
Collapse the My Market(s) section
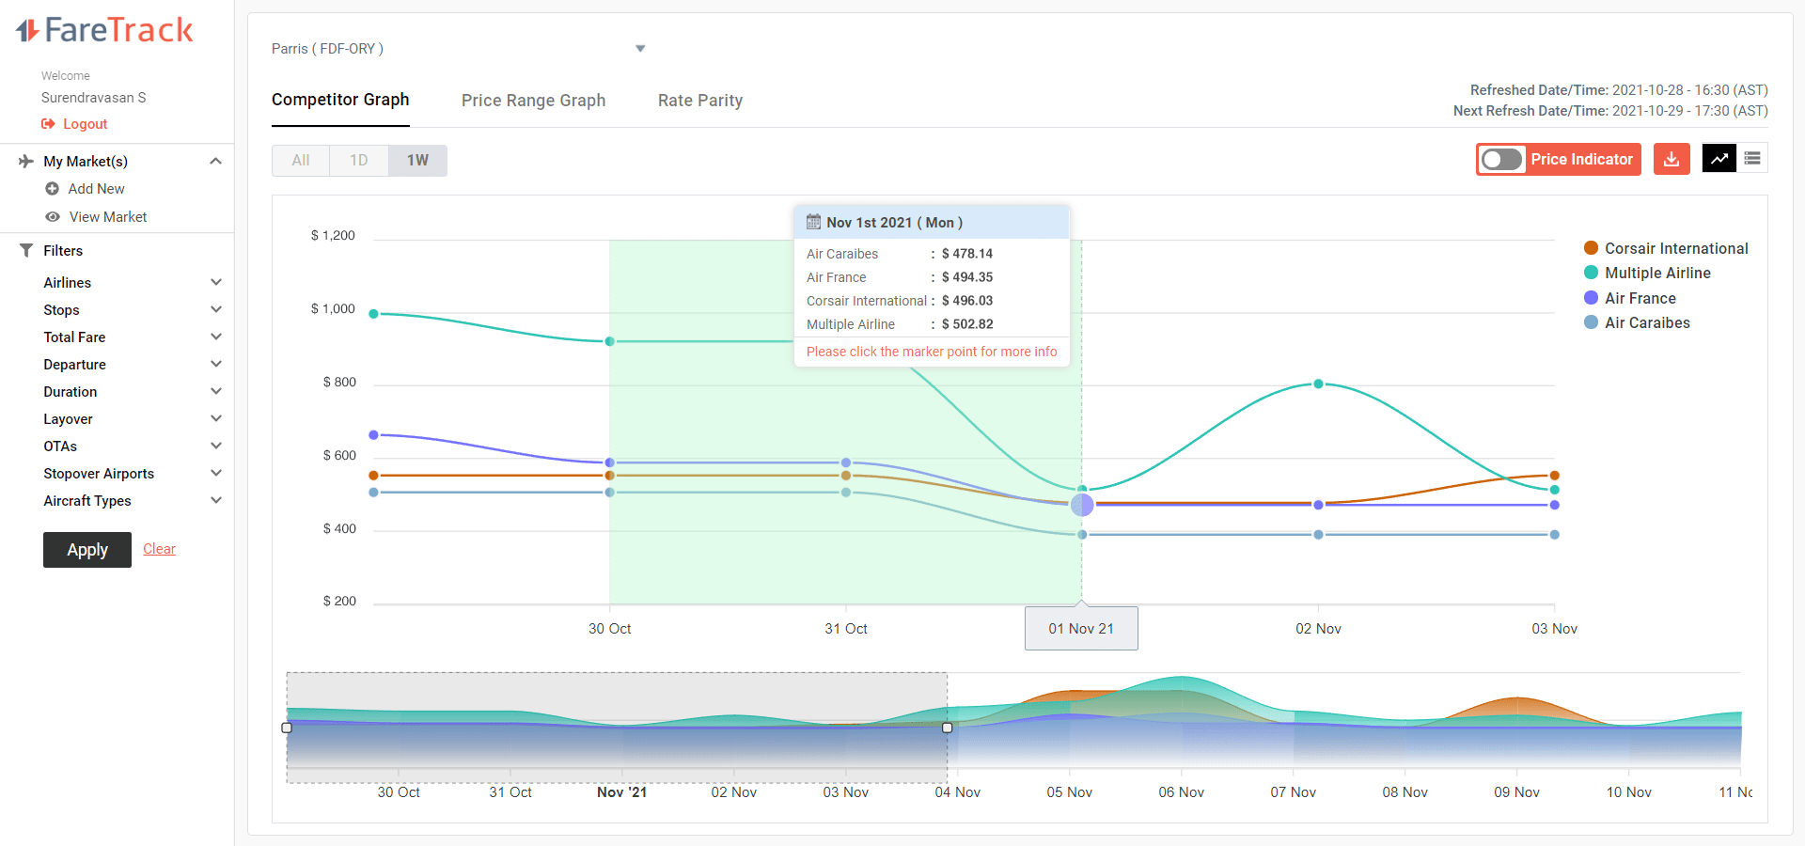(x=215, y=162)
